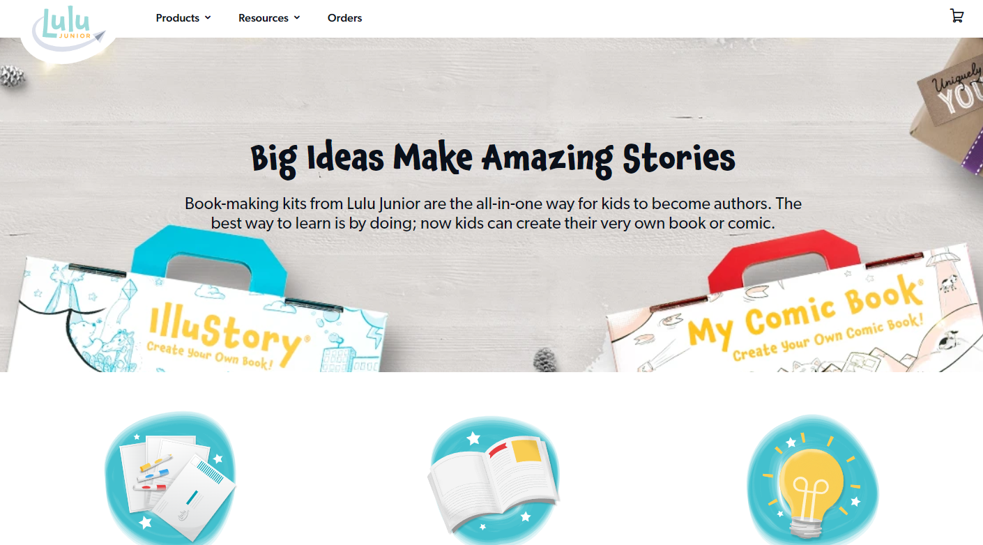Expand the Resources dropdown chevron
The height and width of the screenshot is (545, 983).
click(x=297, y=17)
